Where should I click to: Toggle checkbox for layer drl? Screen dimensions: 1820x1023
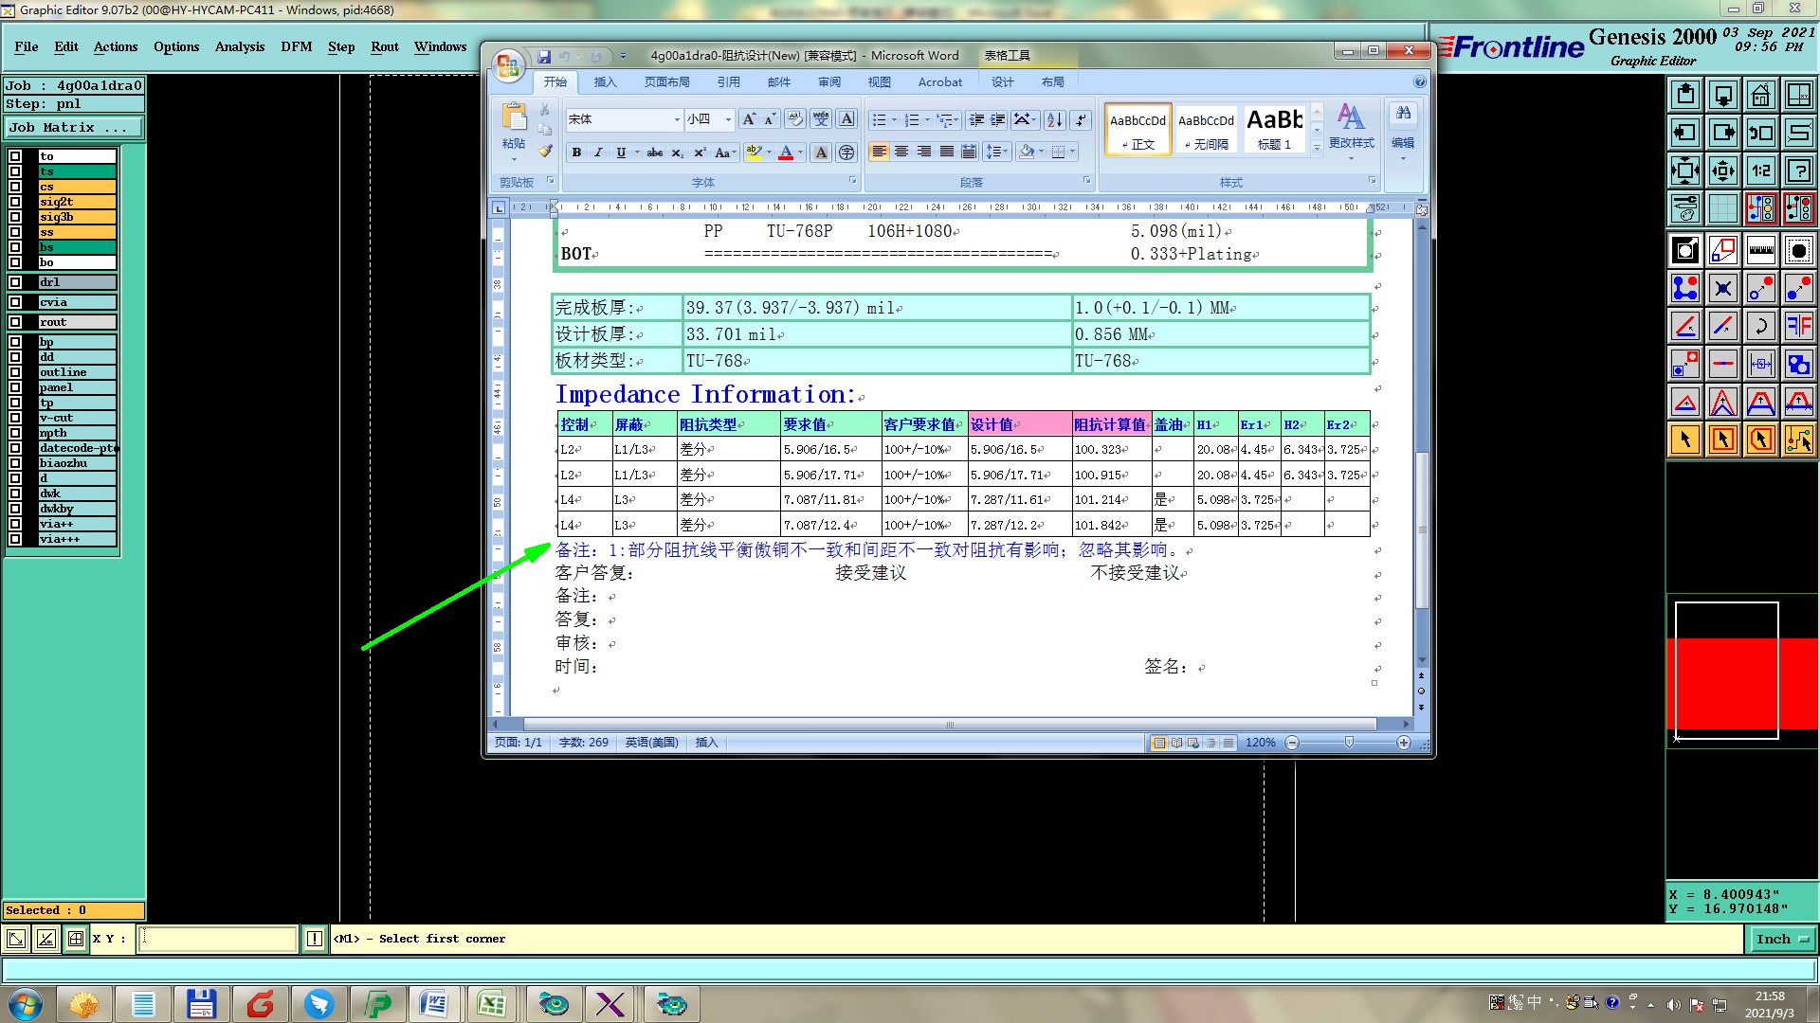15,282
